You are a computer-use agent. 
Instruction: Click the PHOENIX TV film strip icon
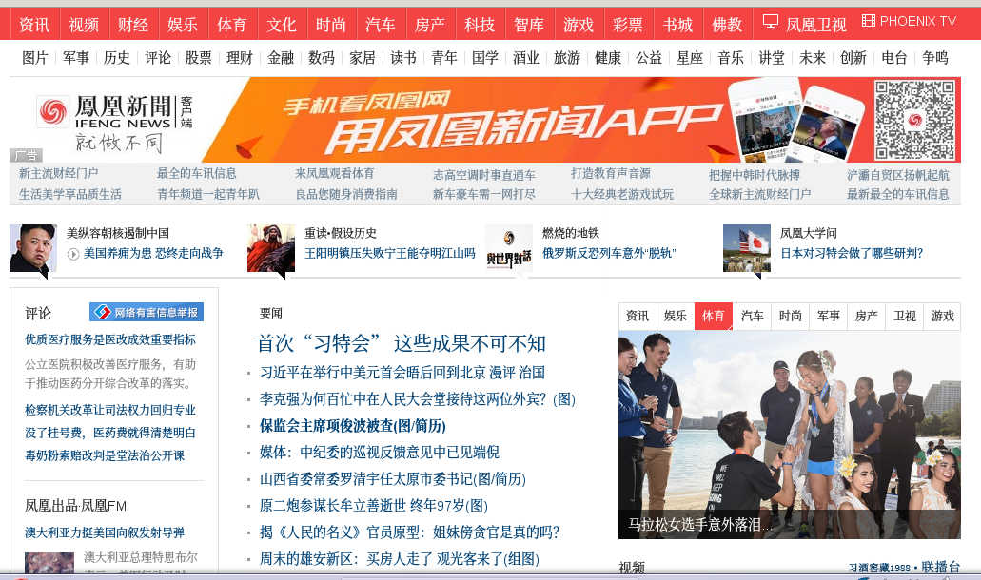869,21
